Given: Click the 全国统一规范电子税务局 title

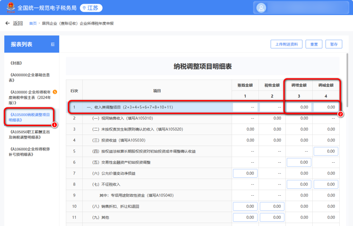Looking at the screenshot, I should tap(47, 8).
